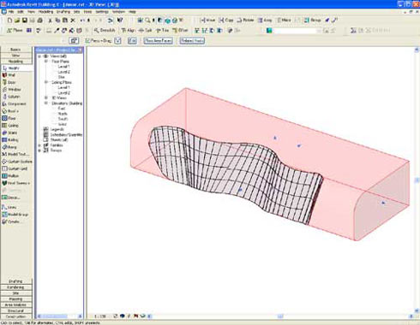Click the Zoom magnifier toolbar icon
The height and width of the screenshot is (325, 420).
[x=147, y=21]
